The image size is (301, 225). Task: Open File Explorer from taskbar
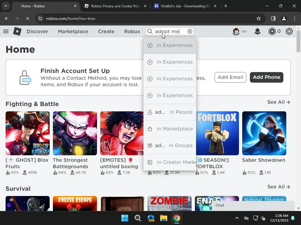(164, 218)
